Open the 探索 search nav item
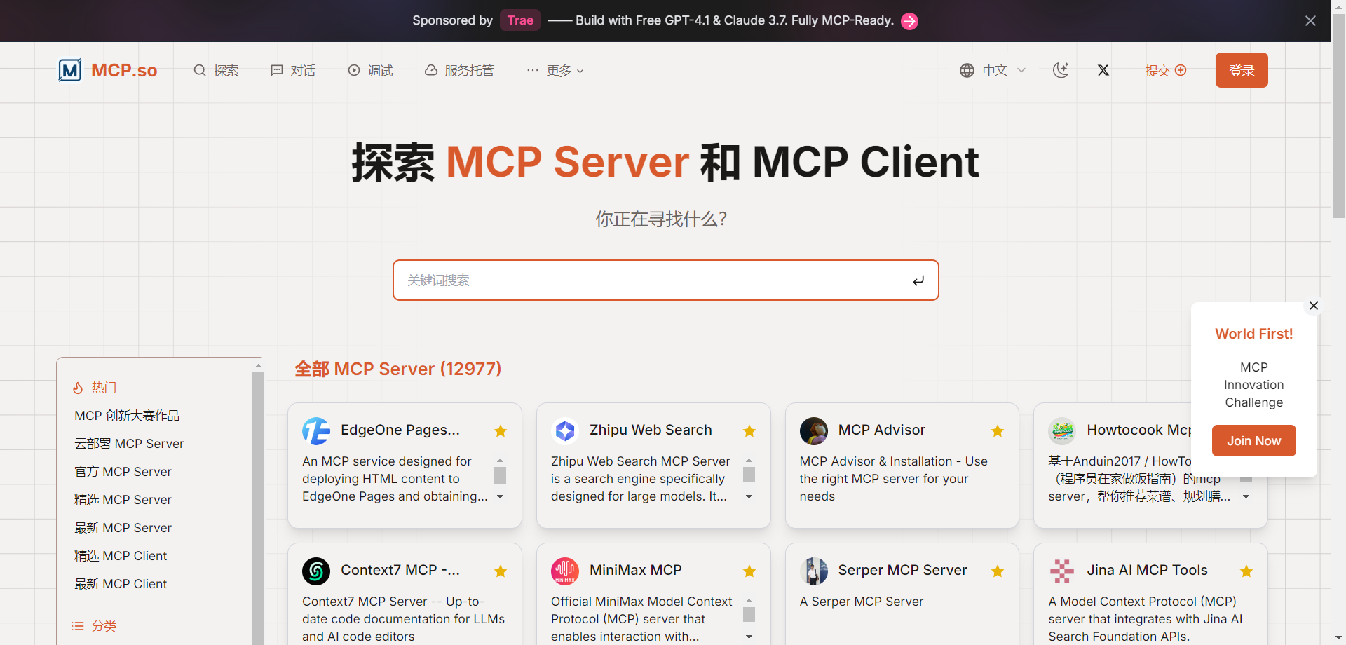1346x645 pixels. [216, 70]
